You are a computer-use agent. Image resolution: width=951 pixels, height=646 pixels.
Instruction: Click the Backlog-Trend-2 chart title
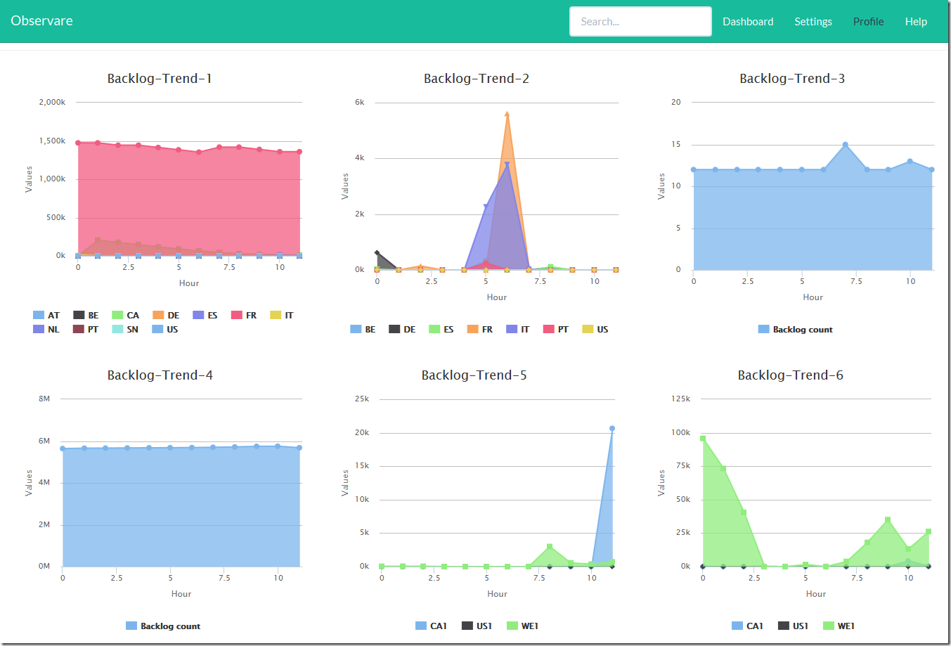(x=477, y=79)
